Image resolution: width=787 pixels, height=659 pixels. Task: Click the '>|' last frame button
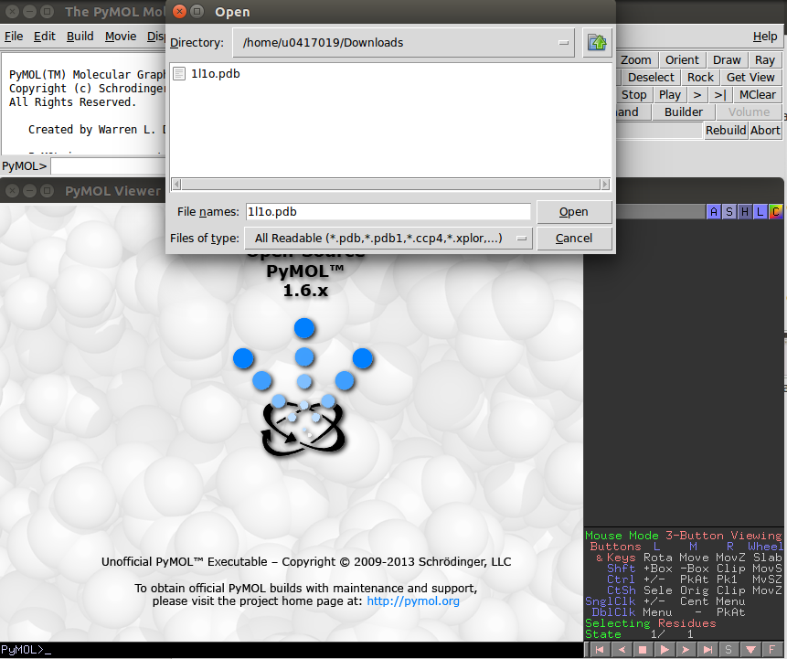point(720,95)
